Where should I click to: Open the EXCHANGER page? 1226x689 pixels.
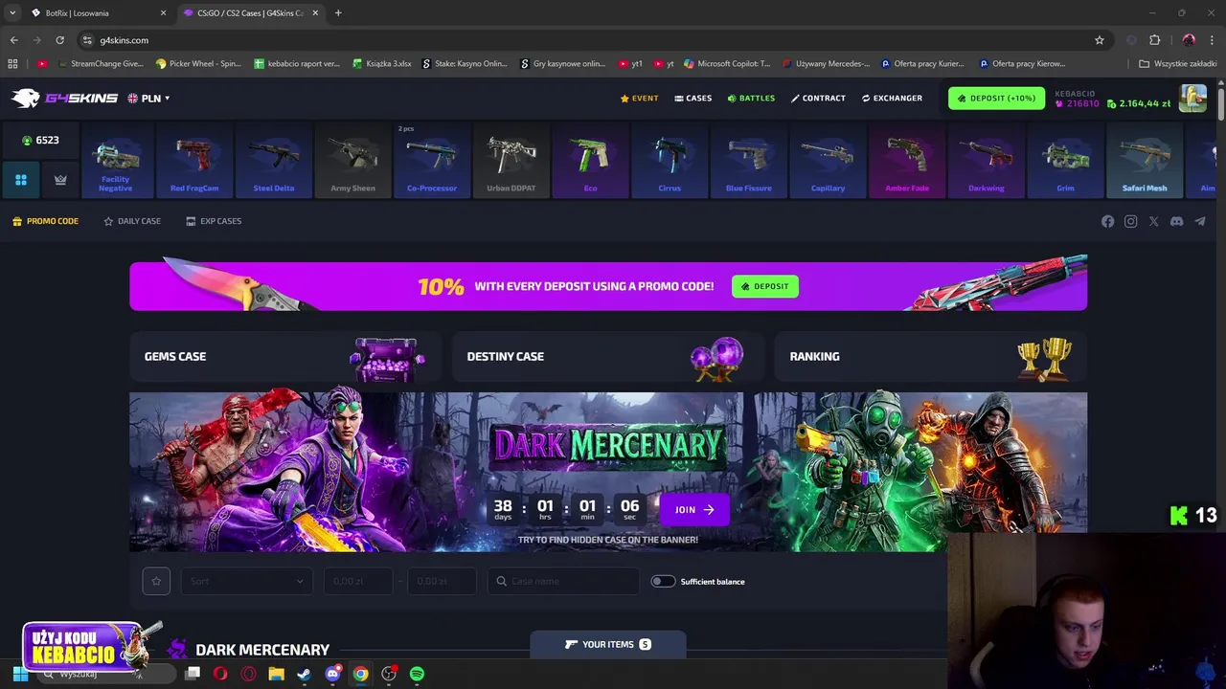click(892, 98)
